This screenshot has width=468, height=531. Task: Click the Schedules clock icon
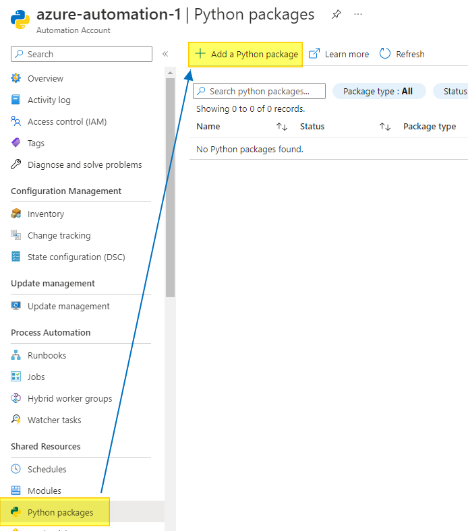(x=16, y=469)
